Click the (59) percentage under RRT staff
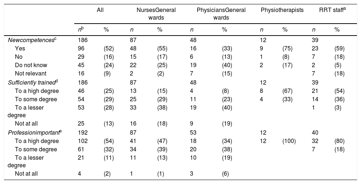 [339, 48]
